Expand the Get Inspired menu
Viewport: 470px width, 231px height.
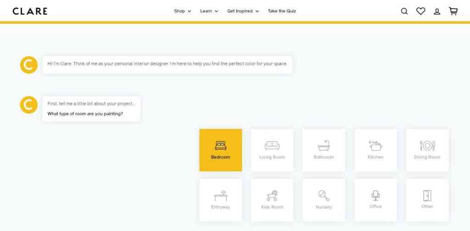point(243,11)
